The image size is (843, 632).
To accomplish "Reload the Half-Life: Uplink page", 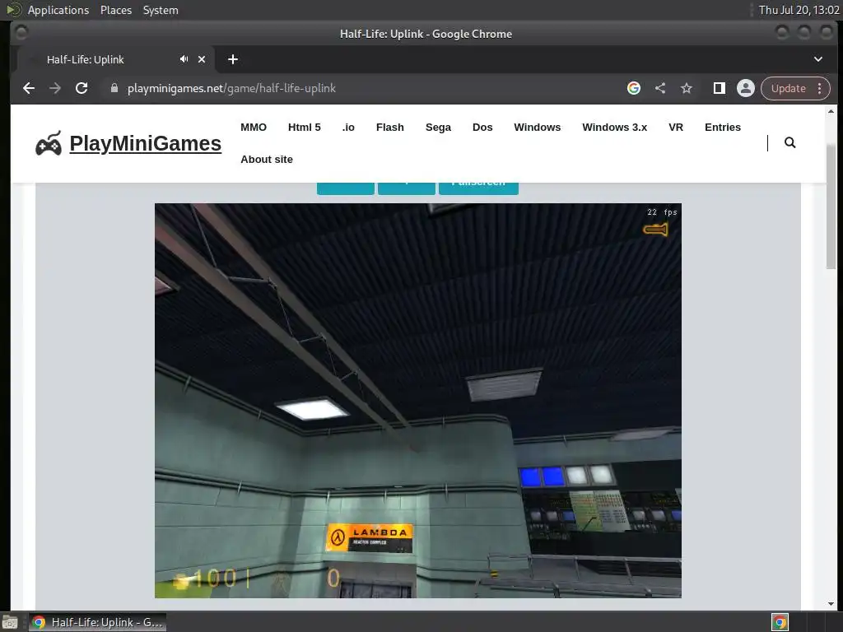I will point(82,88).
